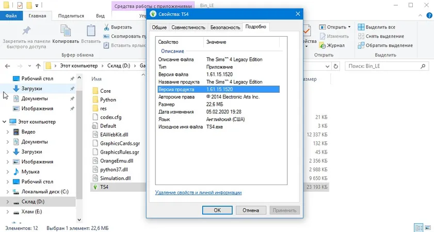Screen dimensions: 434x232
Task: Click the navigation pane scrollbar down arrow
Action: (79, 220)
